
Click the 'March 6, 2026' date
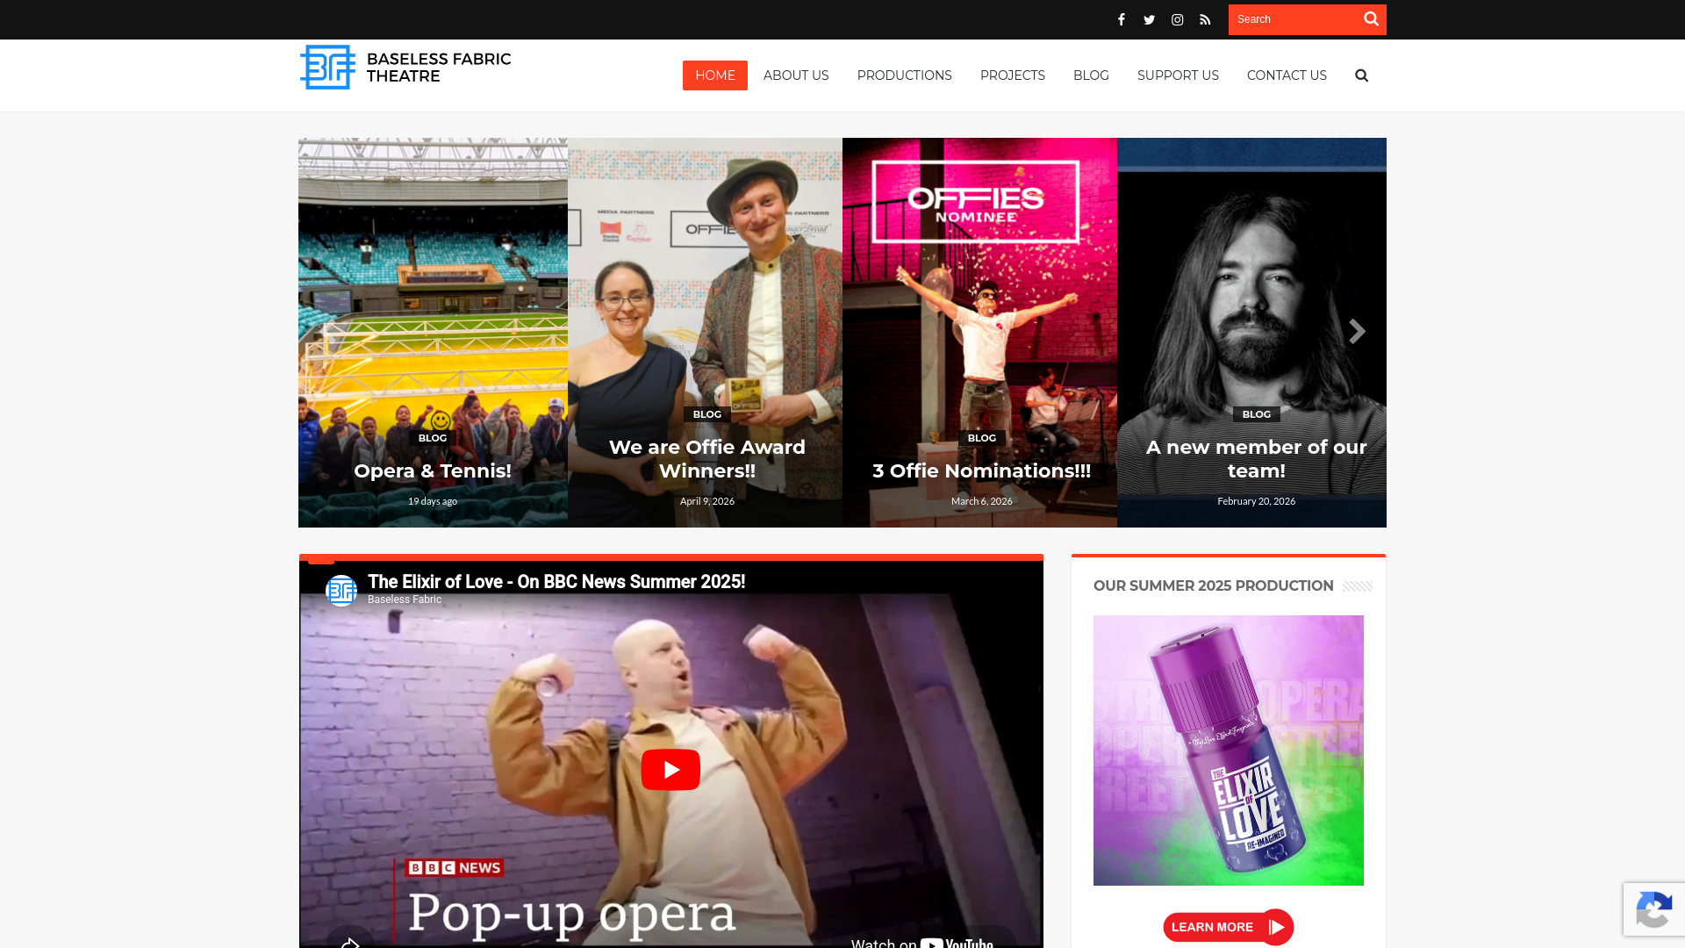click(x=982, y=501)
